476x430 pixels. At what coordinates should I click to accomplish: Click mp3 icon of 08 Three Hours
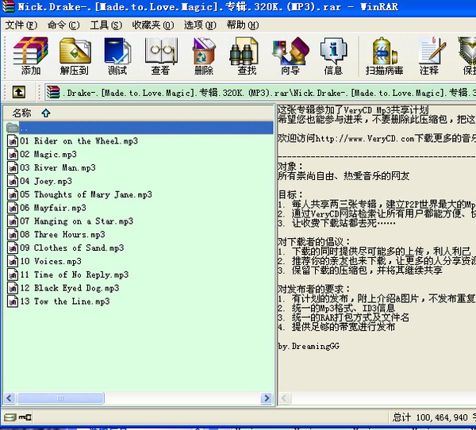click(x=13, y=234)
